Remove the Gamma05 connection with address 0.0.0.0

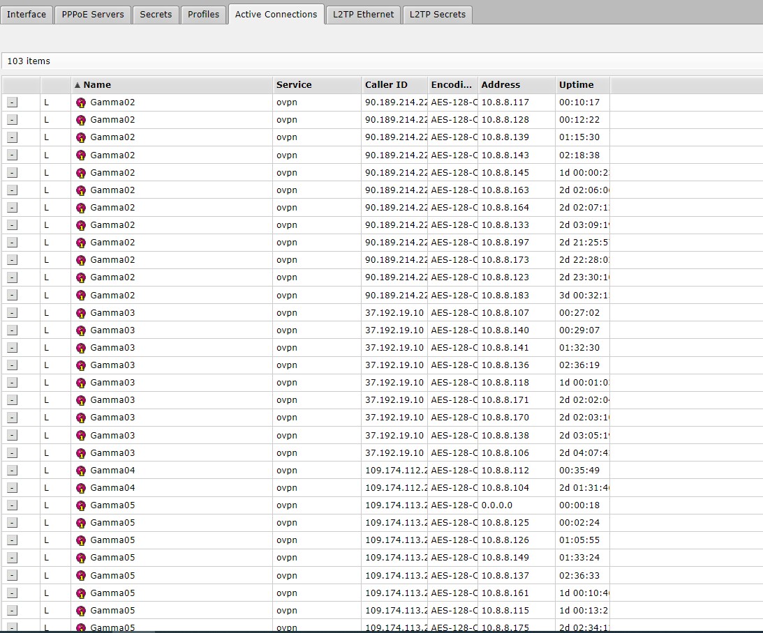click(x=12, y=505)
